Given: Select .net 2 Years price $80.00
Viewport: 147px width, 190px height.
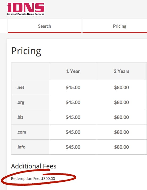Looking at the screenshot, I should point(121,87).
